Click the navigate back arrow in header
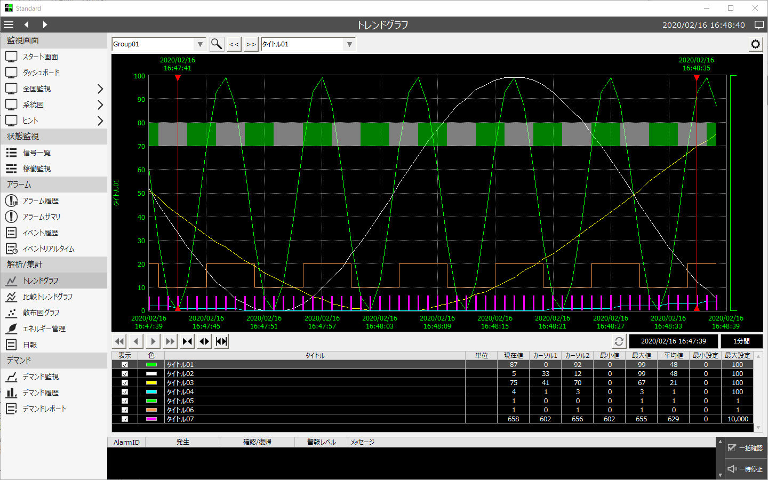768x480 pixels. (x=26, y=25)
